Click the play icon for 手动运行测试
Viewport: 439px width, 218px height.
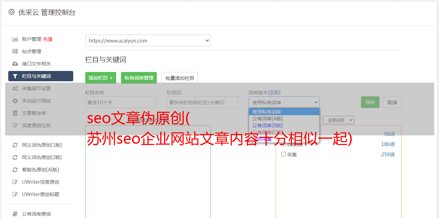(15, 101)
